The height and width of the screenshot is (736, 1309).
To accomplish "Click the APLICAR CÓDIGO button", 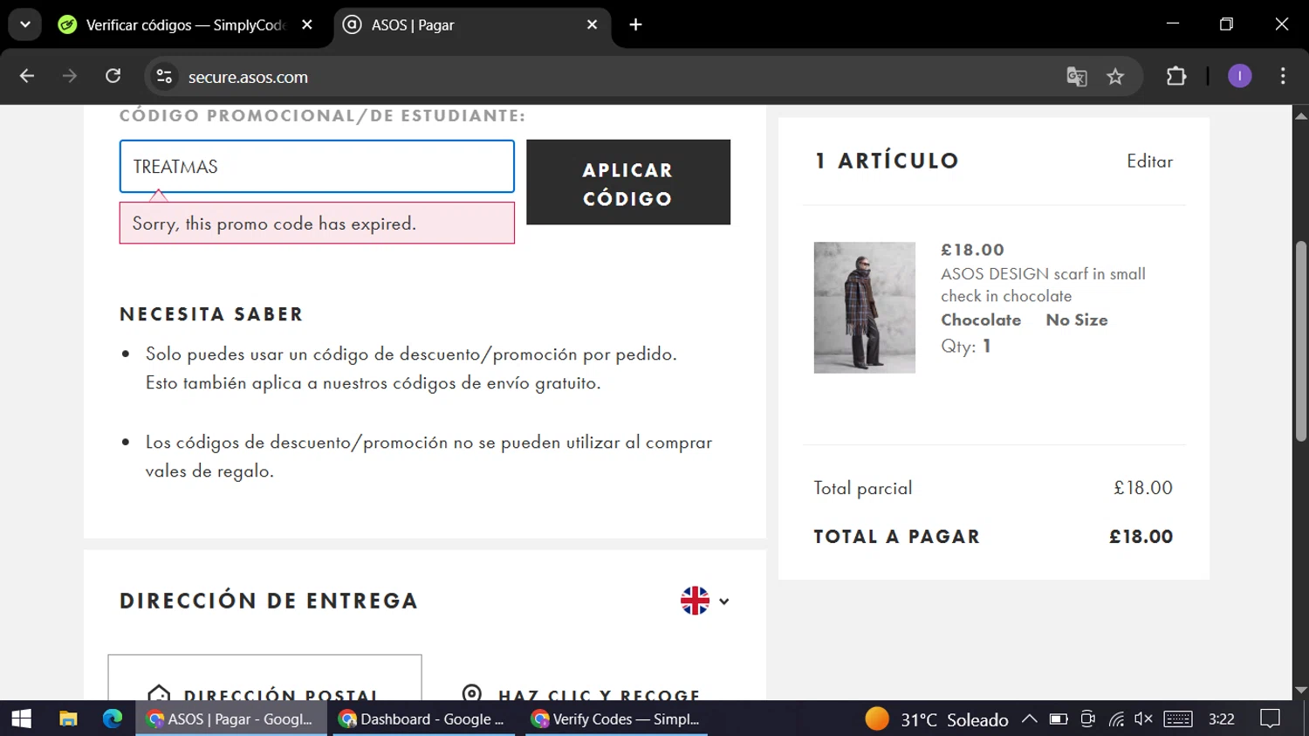I will click(628, 182).
